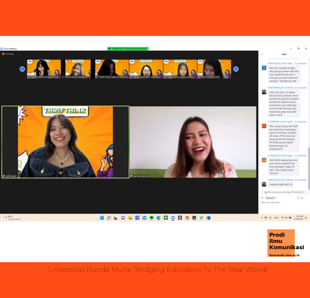Image resolution: width=310 pixels, height=298 pixels.
Task: Open Microsoft Office on taskbar
Action: click(187, 218)
